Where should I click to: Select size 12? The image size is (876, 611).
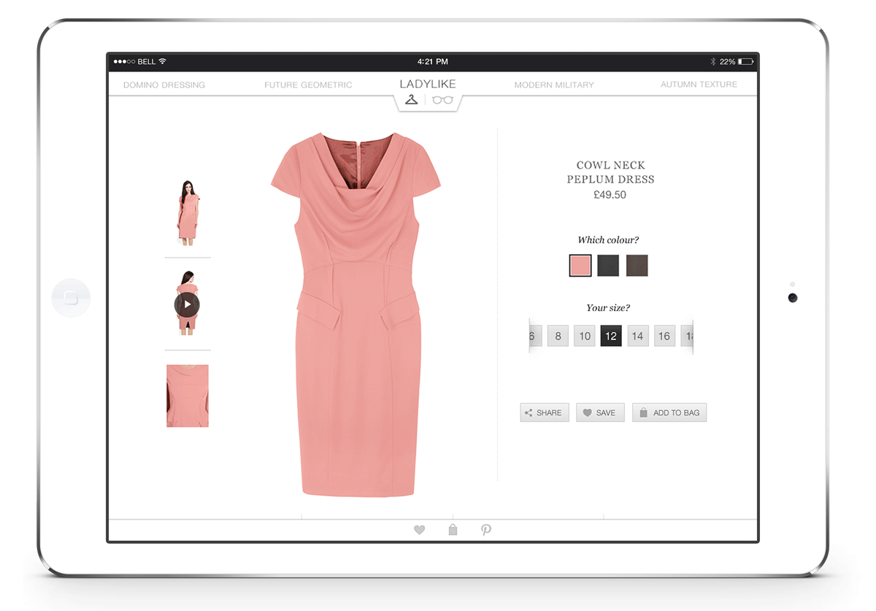tap(611, 336)
